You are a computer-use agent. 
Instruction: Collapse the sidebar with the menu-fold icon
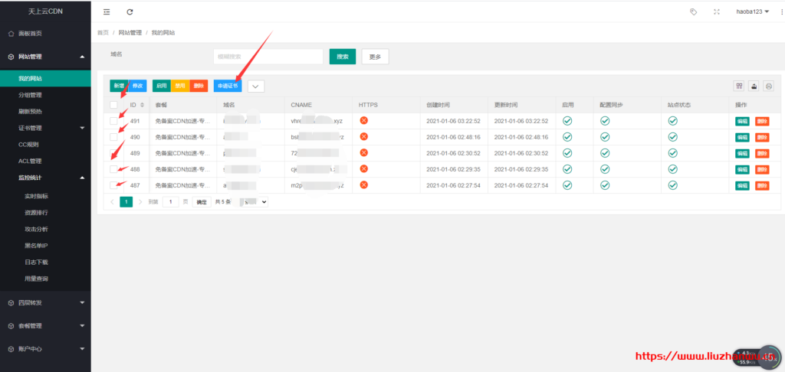click(x=107, y=11)
